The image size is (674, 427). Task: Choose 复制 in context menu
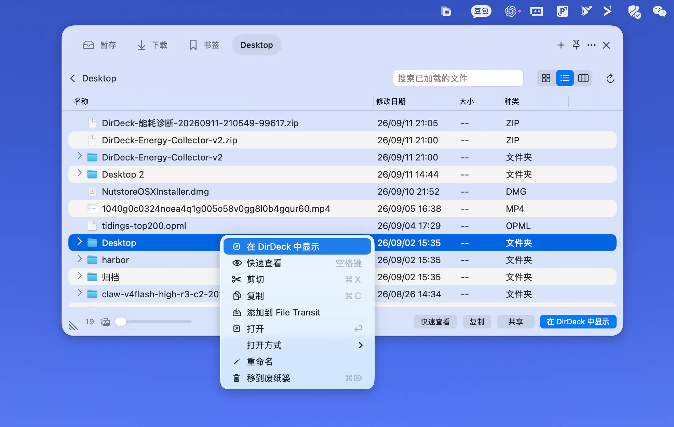[x=297, y=296]
